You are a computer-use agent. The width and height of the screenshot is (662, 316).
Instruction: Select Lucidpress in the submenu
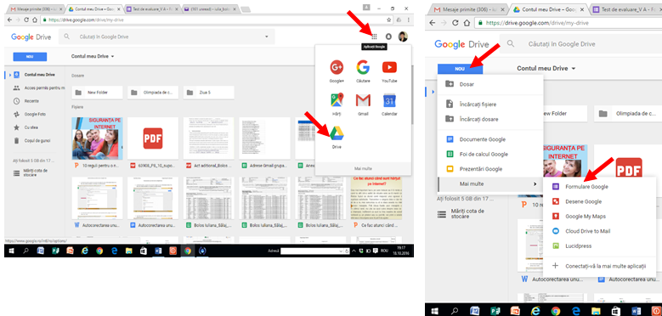(x=599, y=246)
